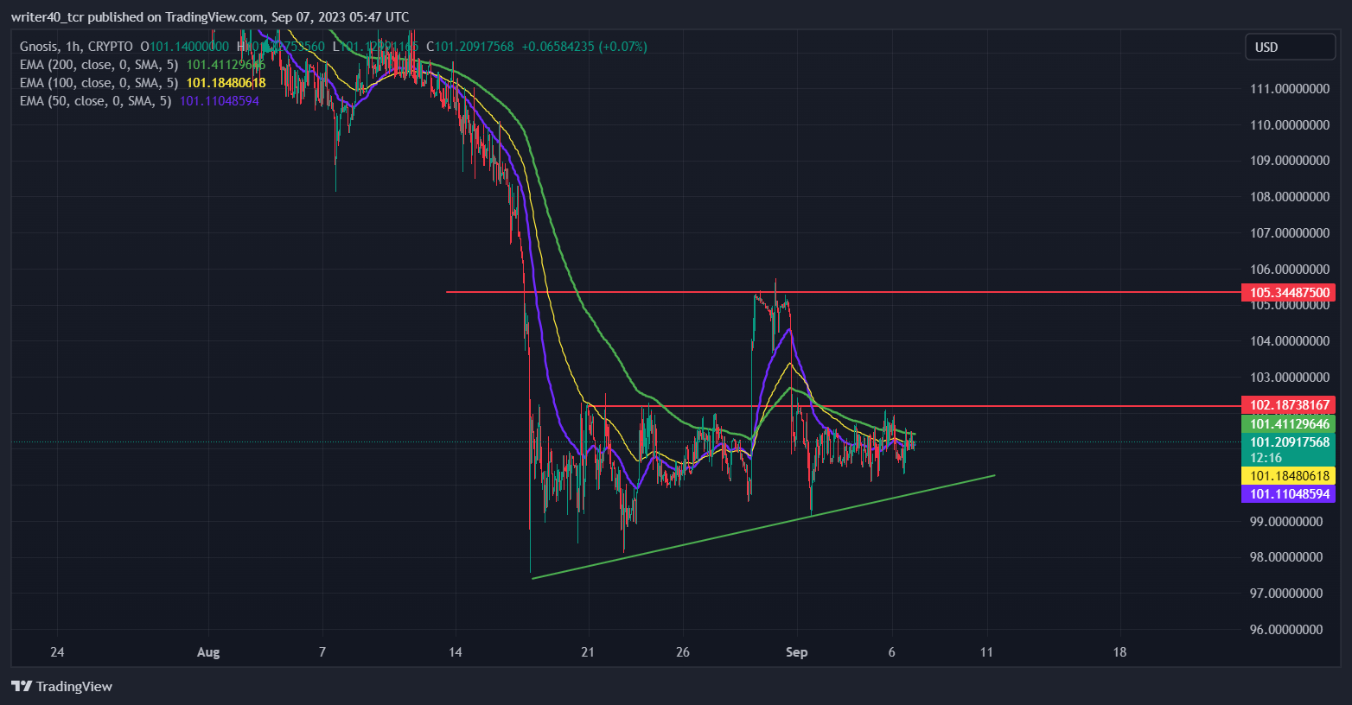
Task: Click the +0.06584235 (+0.07%) change value
Action: (x=584, y=47)
